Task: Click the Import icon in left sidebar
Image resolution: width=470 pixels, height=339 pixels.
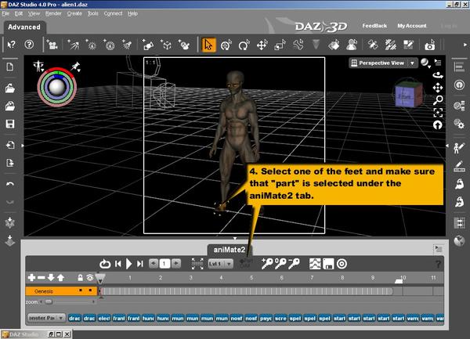Action: [x=10, y=145]
